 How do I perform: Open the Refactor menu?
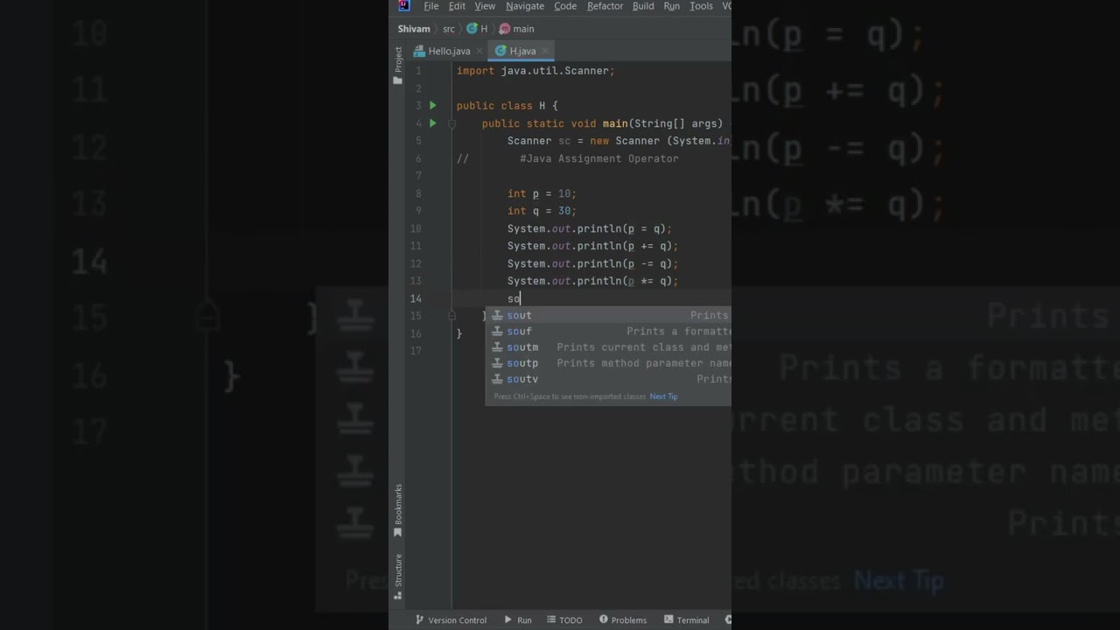point(605,6)
